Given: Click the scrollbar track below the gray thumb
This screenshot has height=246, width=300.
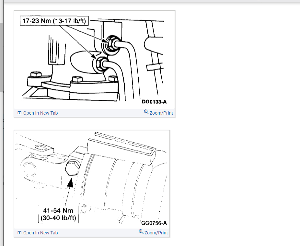Looking at the screenshot, I should 1,168.
